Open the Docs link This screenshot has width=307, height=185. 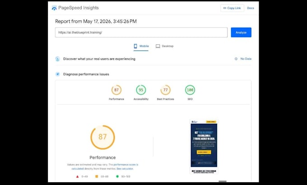(251, 8)
